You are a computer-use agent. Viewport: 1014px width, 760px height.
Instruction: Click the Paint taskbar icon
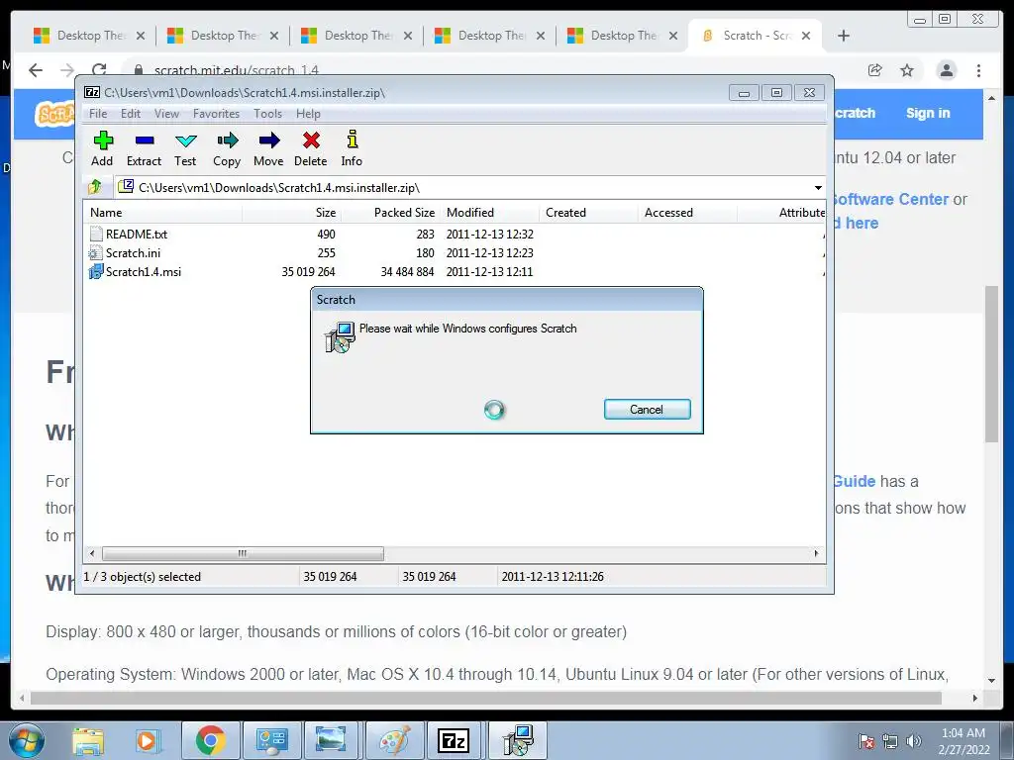tap(394, 740)
